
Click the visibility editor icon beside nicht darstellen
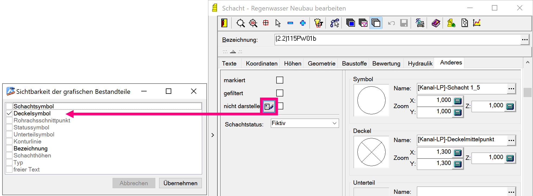pyautogui.click(x=269, y=106)
